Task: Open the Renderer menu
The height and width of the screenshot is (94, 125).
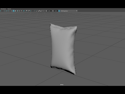Action: [3, 9]
